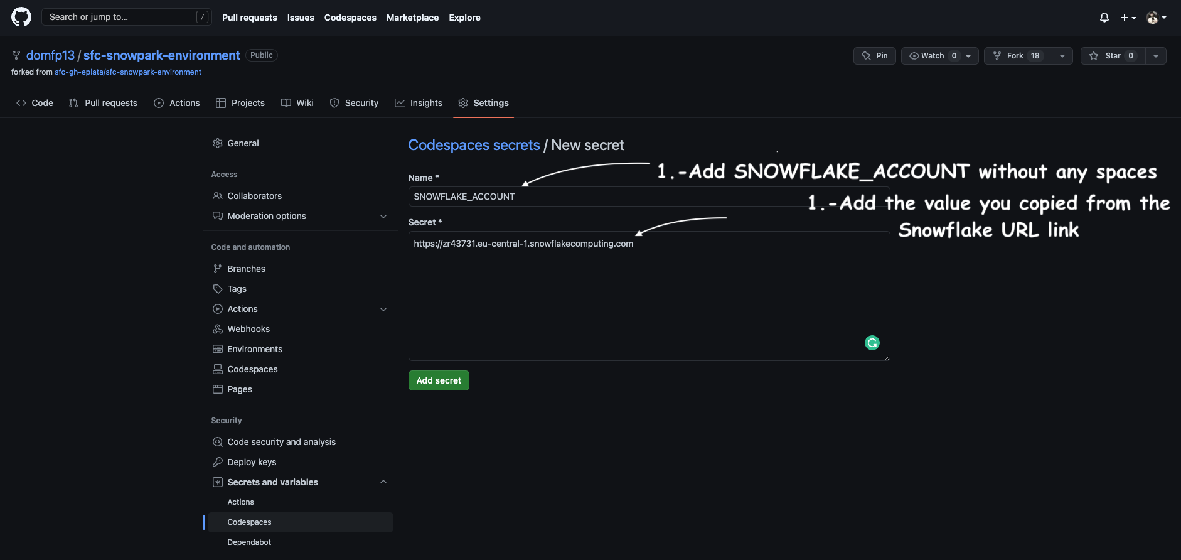Click the Code security shield-search icon
Screen dimensions: 1181x560
(x=218, y=442)
